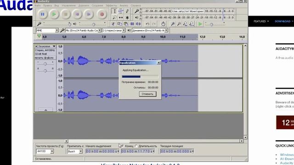Open the Help menu
This screenshot has width=294, height=165.
pos(136,5)
